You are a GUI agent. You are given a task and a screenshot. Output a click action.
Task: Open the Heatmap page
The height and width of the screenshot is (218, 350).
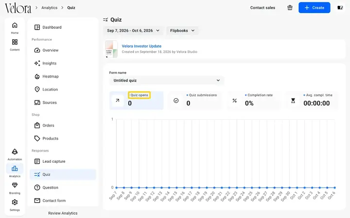pyautogui.click(x=63, y=77)
